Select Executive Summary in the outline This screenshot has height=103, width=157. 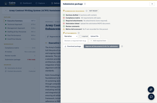tap(20, 21)
